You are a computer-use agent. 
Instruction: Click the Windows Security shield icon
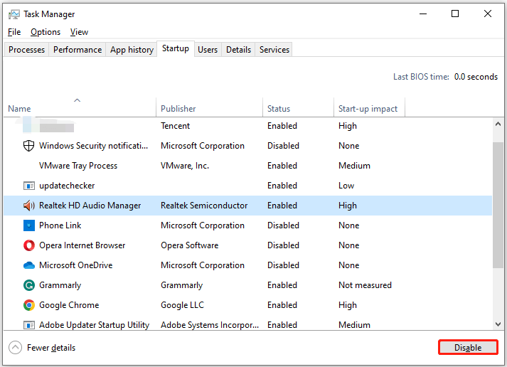(28, 146)
